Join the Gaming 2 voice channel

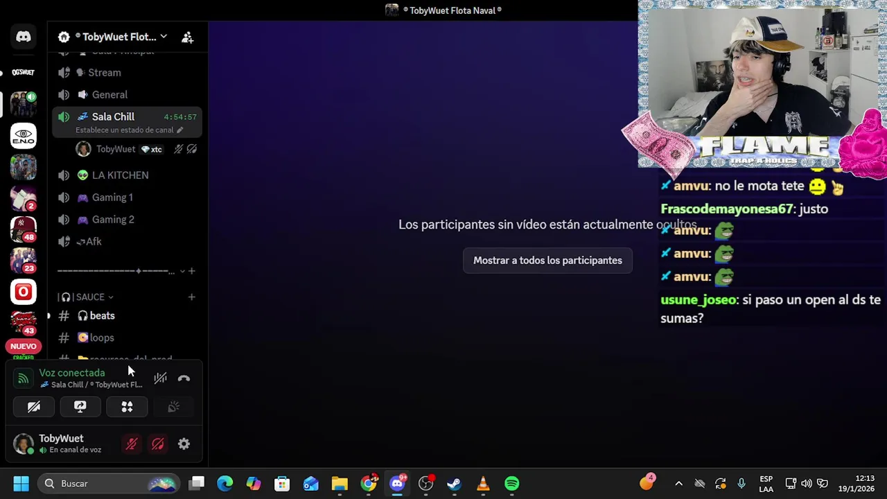[128, 219]
